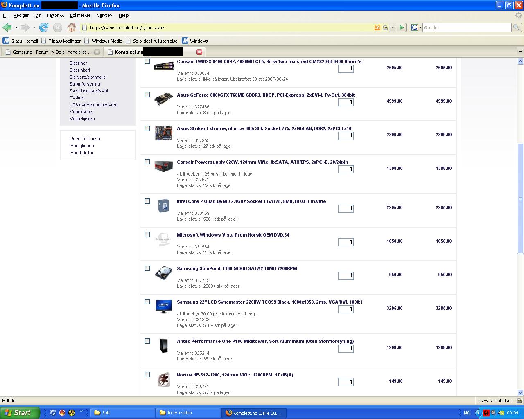524x419 pixels.
Task: Open the Windows Start button
Action: point(20,413)
